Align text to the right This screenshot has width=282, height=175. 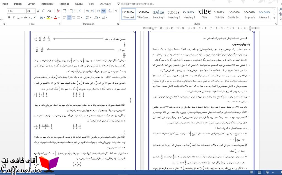pyautogui.click(x=74, y=17)
